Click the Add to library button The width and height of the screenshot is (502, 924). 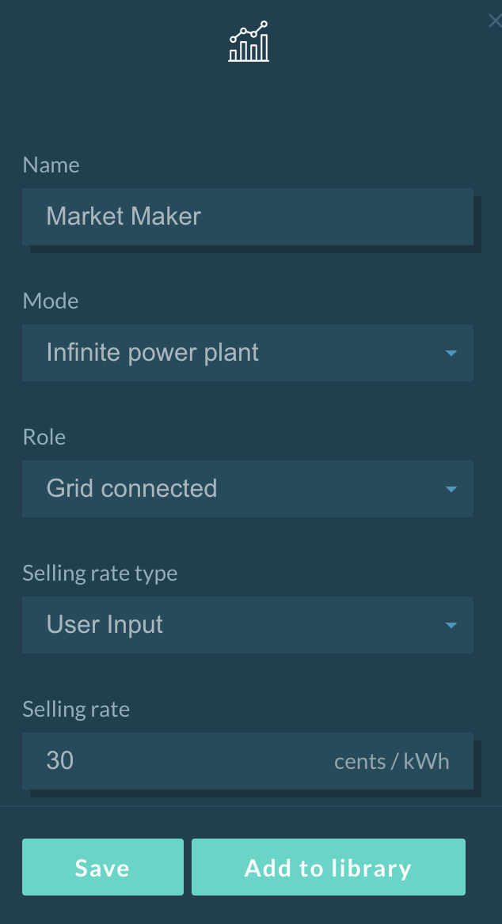tap(329, 867)
